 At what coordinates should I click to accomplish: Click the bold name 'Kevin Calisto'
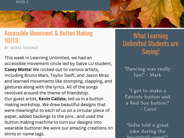[x=52, y=99]
